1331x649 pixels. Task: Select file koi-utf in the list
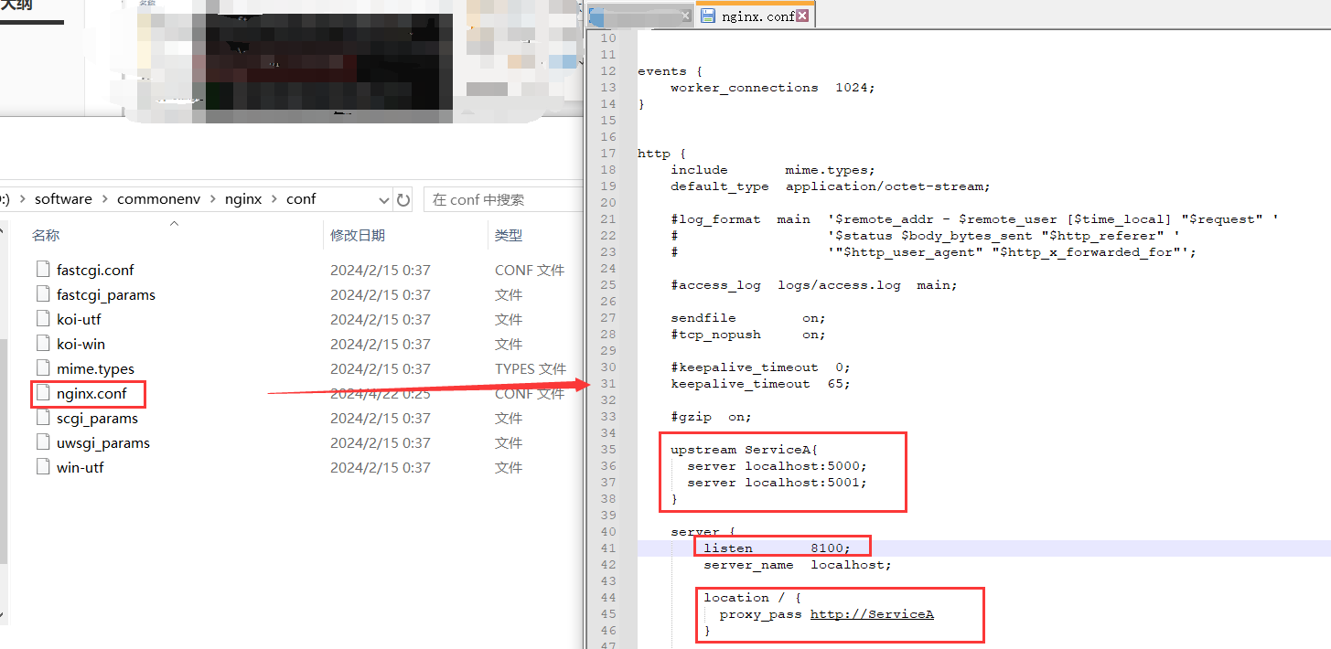point(79,319)
